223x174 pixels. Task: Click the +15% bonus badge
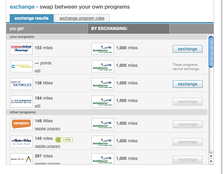click(x=64, y=140)
